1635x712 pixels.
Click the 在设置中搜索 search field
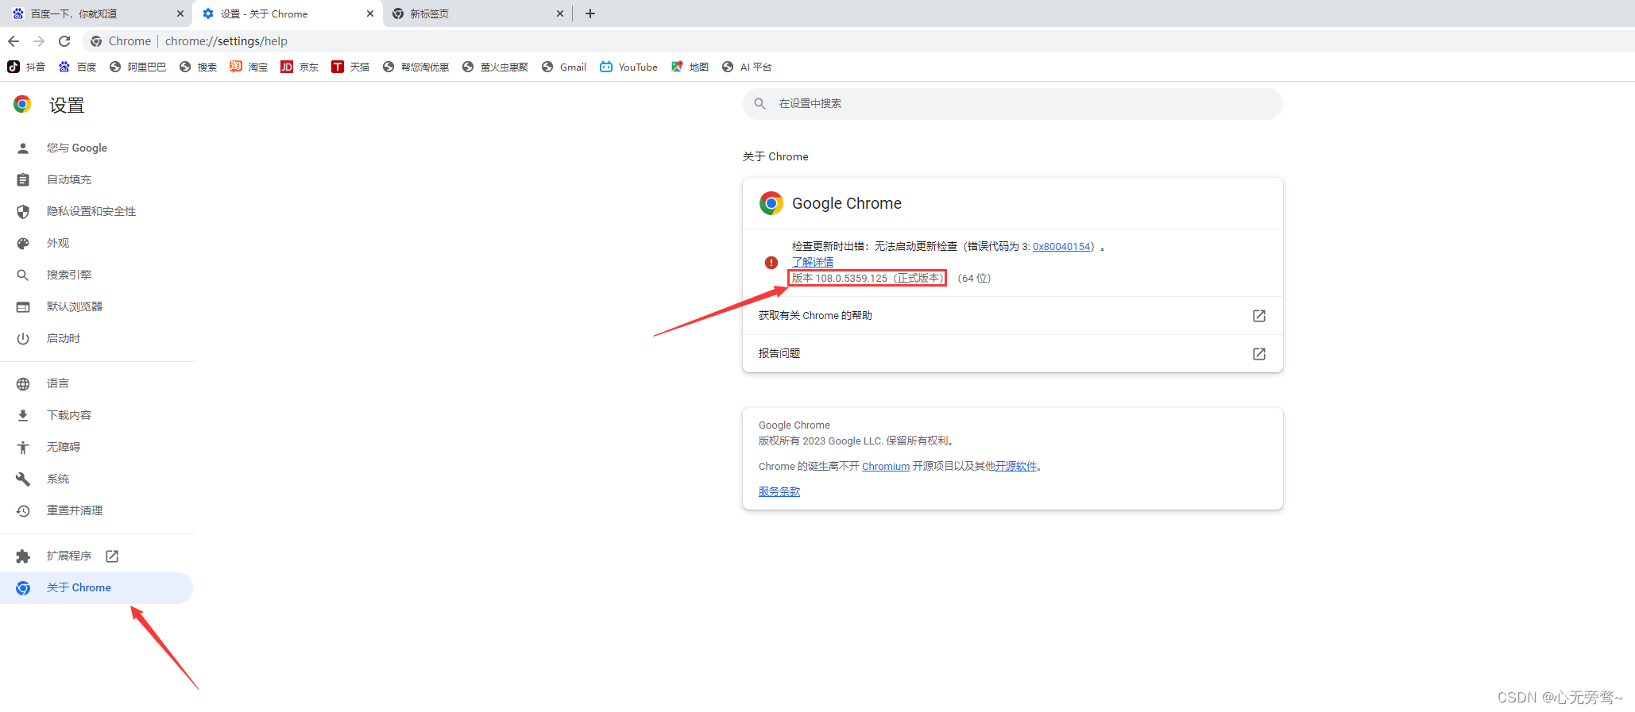coord(1013,104)
